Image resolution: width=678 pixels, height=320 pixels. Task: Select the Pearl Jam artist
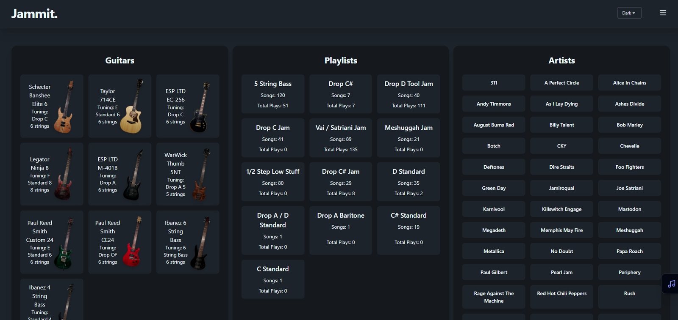[561, 272]
